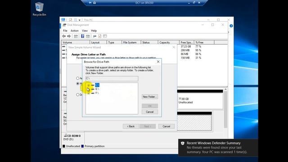This screenshot has height=162, width=288.
Task: Select the E:\ drive in the tree
Action: tap(97, 89)
